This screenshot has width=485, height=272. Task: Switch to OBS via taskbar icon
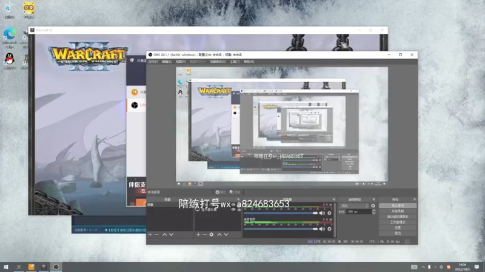(x=56, y=267)
